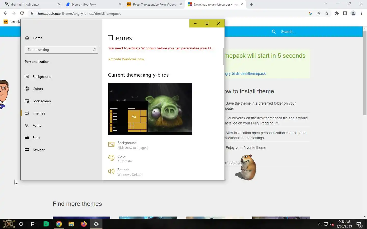Open Chrome three-dot menu
The image size is (367, 229).
[361, 13]
